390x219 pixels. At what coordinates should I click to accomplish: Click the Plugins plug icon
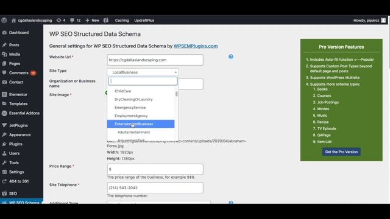[4, 144]
